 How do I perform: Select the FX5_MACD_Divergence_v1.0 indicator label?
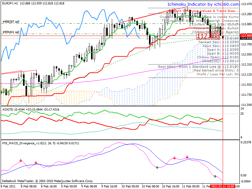(41, 143)
